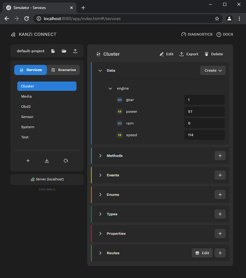Edit the Cluster service
Screen dimensions: 246x278
coord(166,54)
